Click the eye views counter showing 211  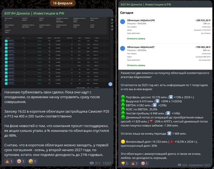click(x=95, y=163)
